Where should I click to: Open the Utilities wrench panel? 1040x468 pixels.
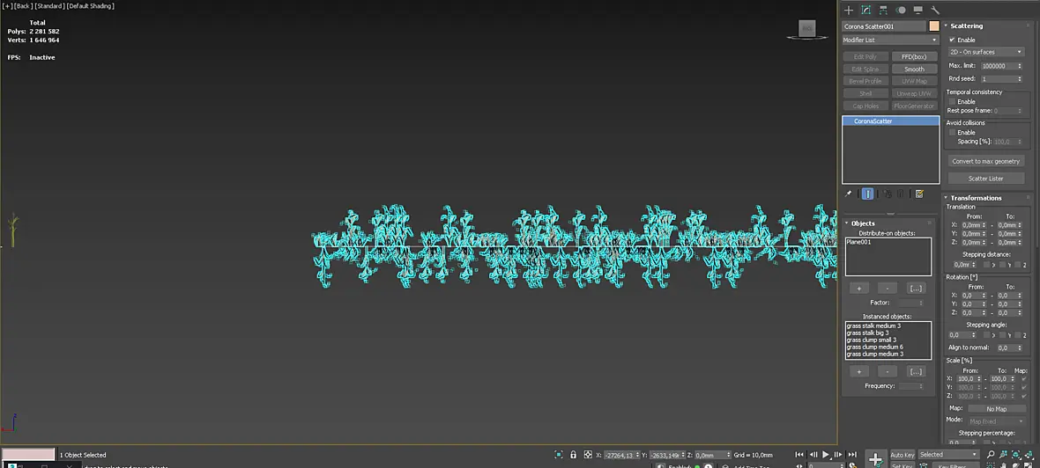tap(935, 10)
